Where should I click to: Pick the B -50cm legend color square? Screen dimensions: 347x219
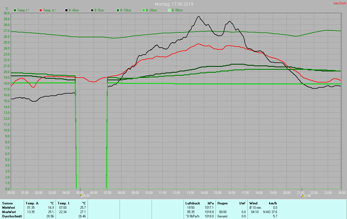[169, 10]
